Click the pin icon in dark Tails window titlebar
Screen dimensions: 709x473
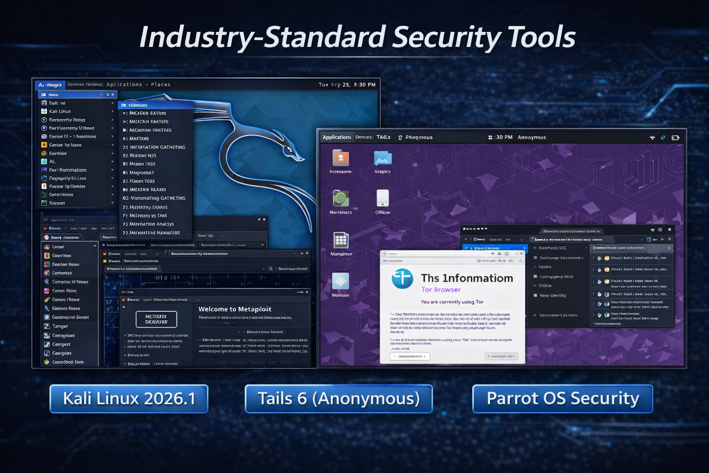tap(652, 230)
